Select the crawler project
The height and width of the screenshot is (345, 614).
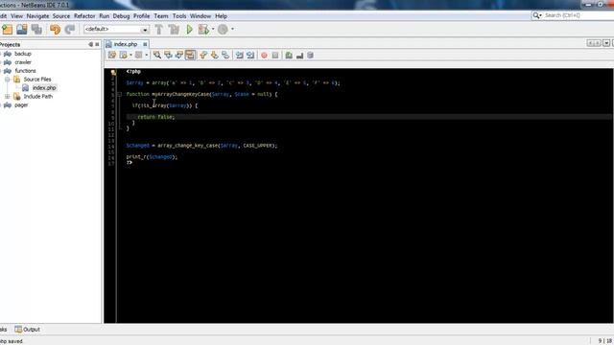(x=23, y=62)
